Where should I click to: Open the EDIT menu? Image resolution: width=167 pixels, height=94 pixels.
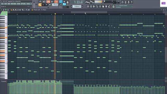(5, 4)
